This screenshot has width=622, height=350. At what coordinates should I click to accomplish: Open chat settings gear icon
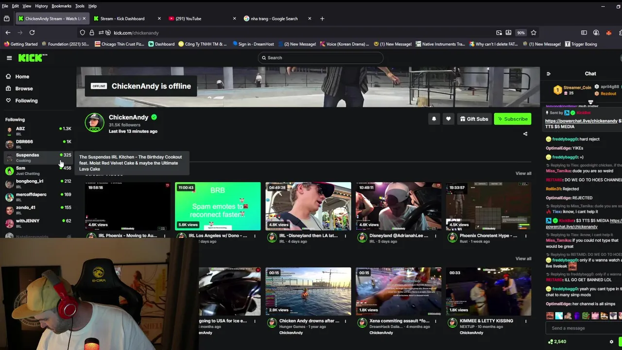(x=611, y=342)
